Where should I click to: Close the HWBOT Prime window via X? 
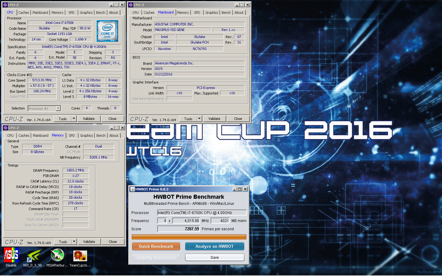click(245, 189)
